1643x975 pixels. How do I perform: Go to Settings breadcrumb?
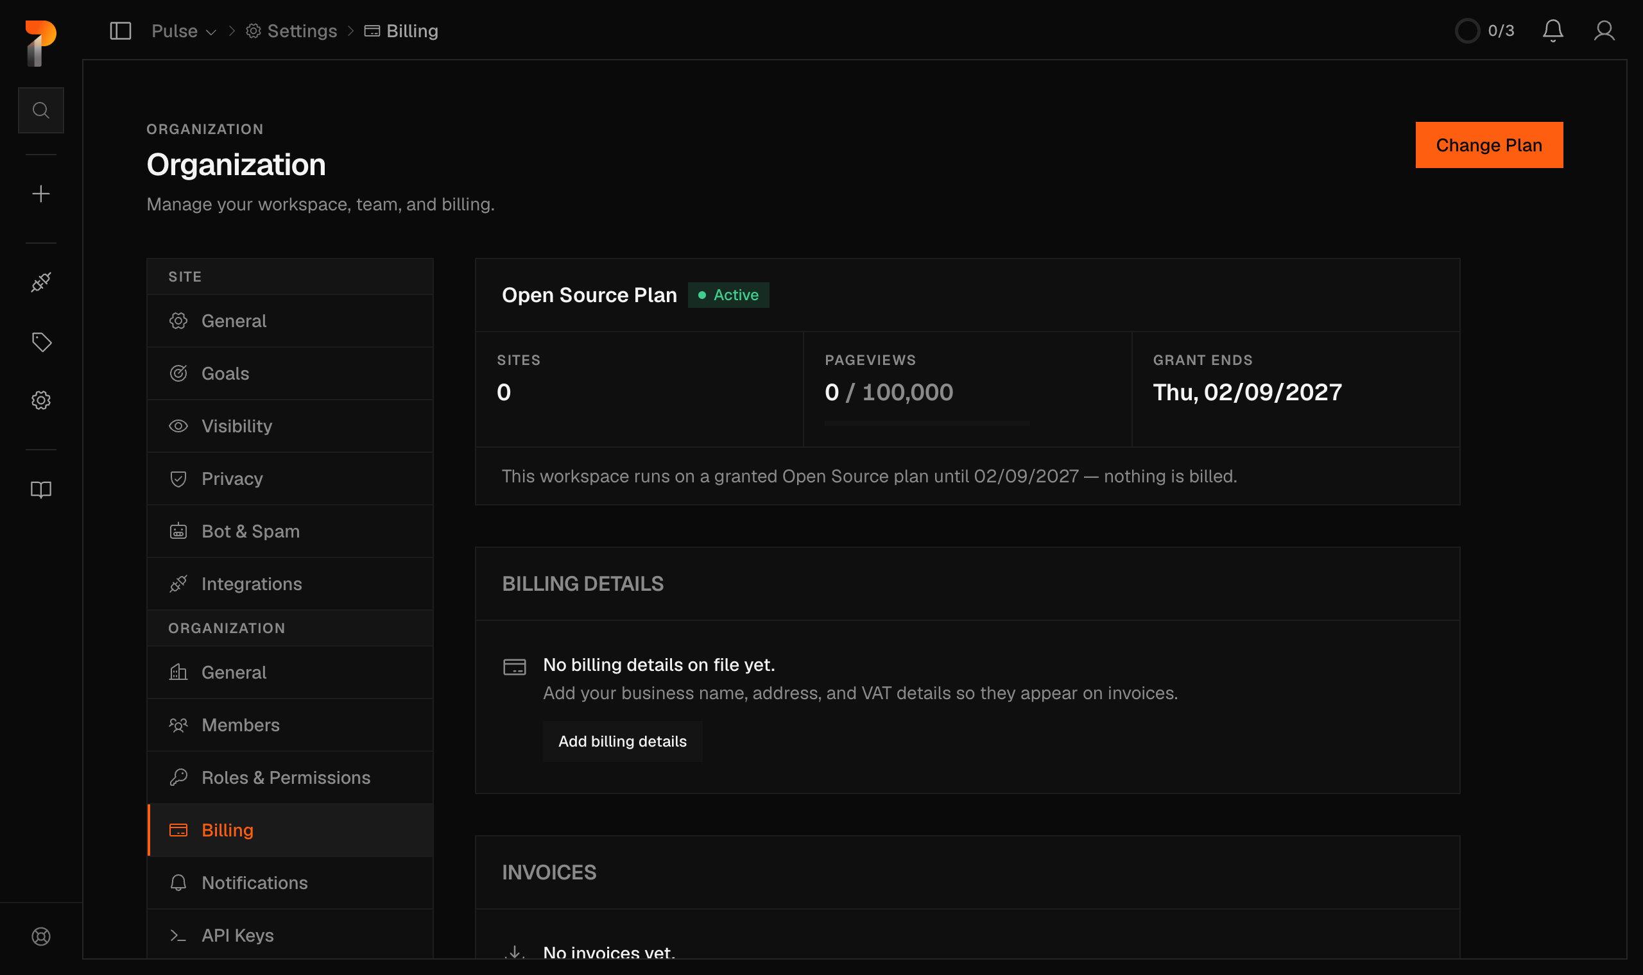click(291, 31)
